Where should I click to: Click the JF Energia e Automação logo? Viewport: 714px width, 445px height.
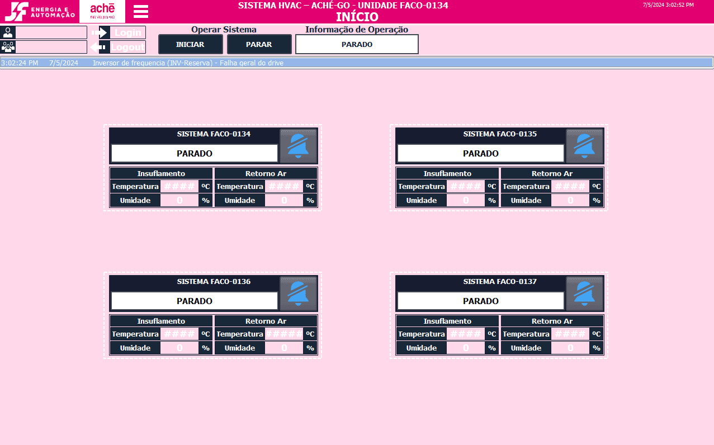coord(39,11)
